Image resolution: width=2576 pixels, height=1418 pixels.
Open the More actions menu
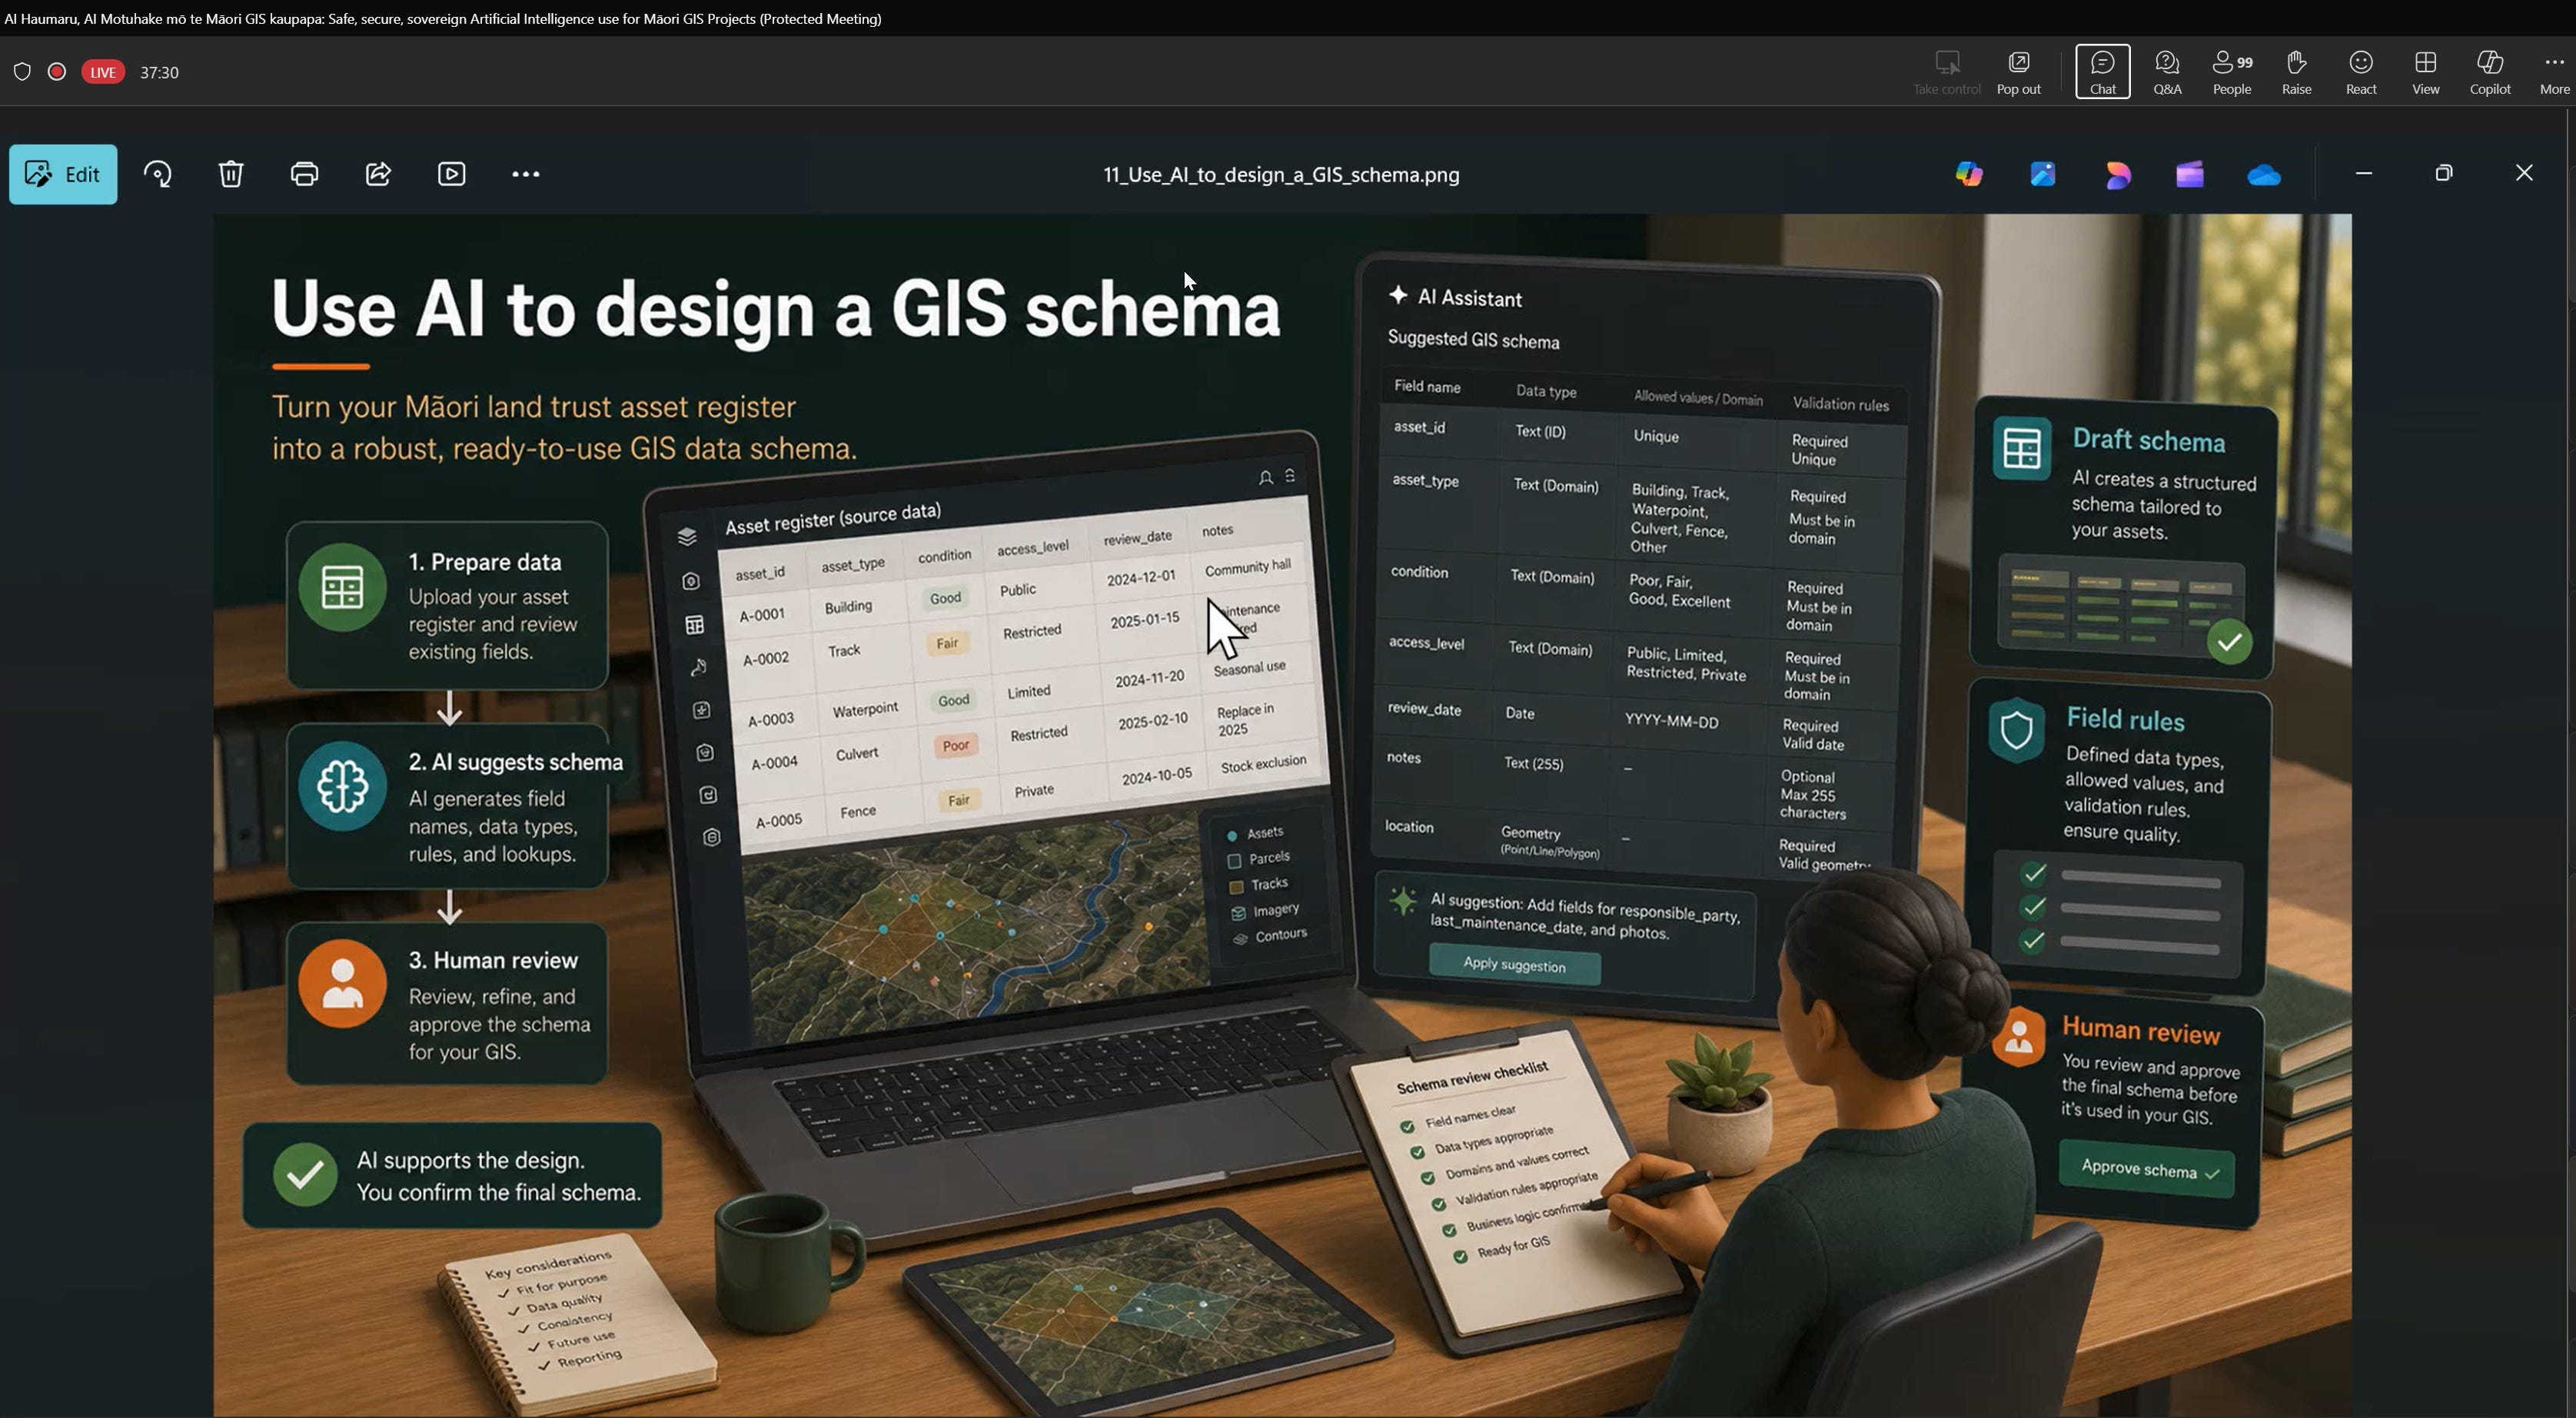click(2554, 72)
